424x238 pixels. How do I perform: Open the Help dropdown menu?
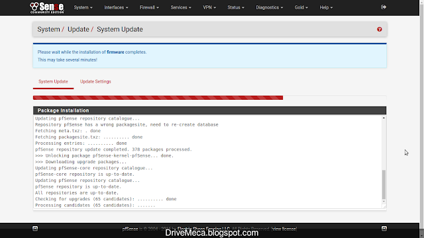326,7
